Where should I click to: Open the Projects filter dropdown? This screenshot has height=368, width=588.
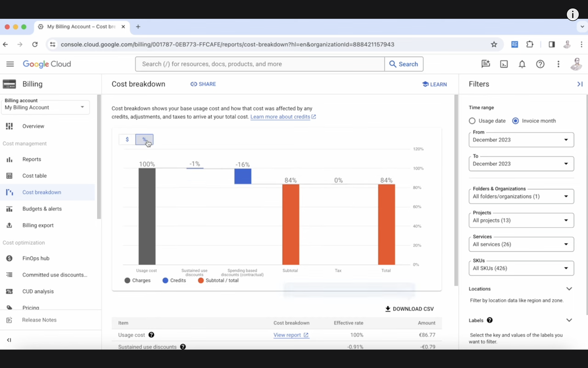[521, 220]
